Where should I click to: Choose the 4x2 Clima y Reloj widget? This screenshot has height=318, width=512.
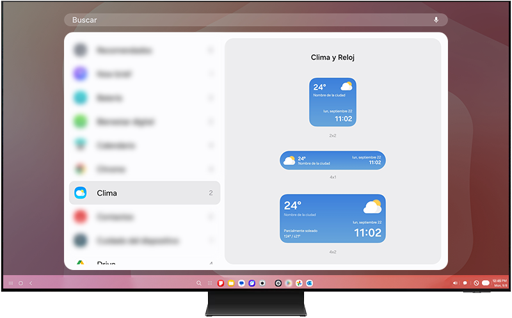(x=332, y=218)
